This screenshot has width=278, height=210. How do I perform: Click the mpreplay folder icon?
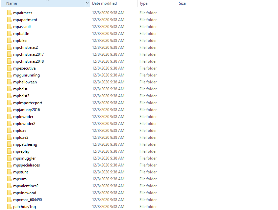tap(10, 151)
